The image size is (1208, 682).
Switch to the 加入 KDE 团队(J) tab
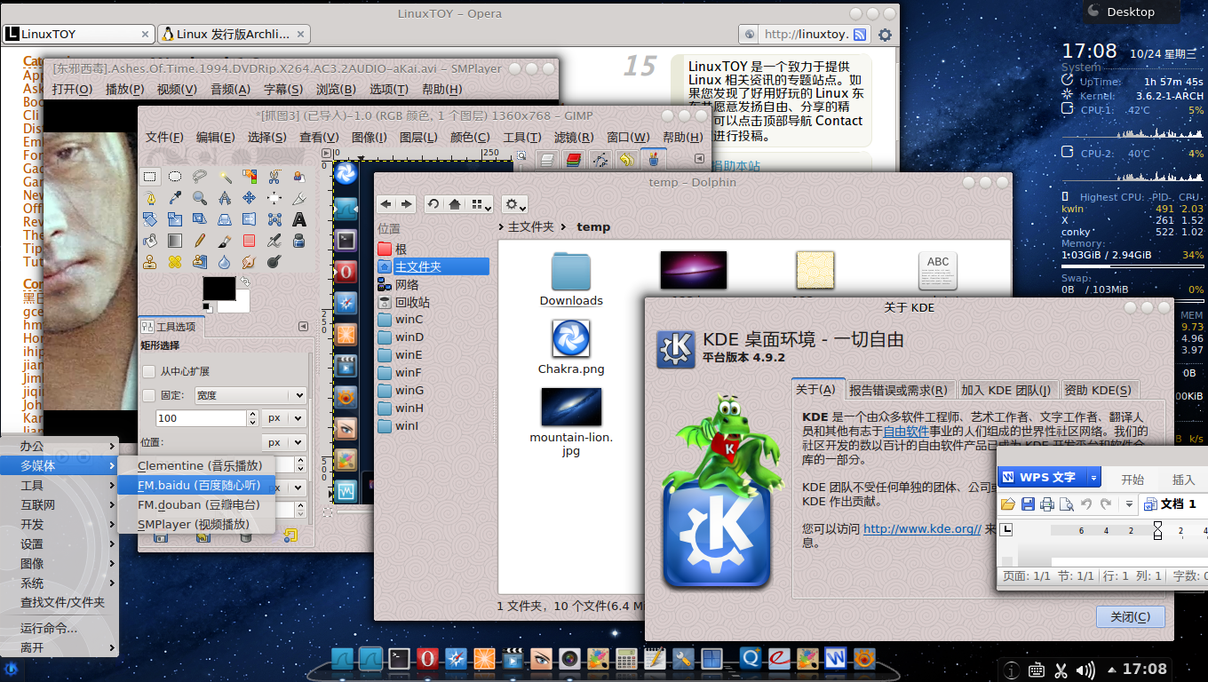click(1005, 389)
